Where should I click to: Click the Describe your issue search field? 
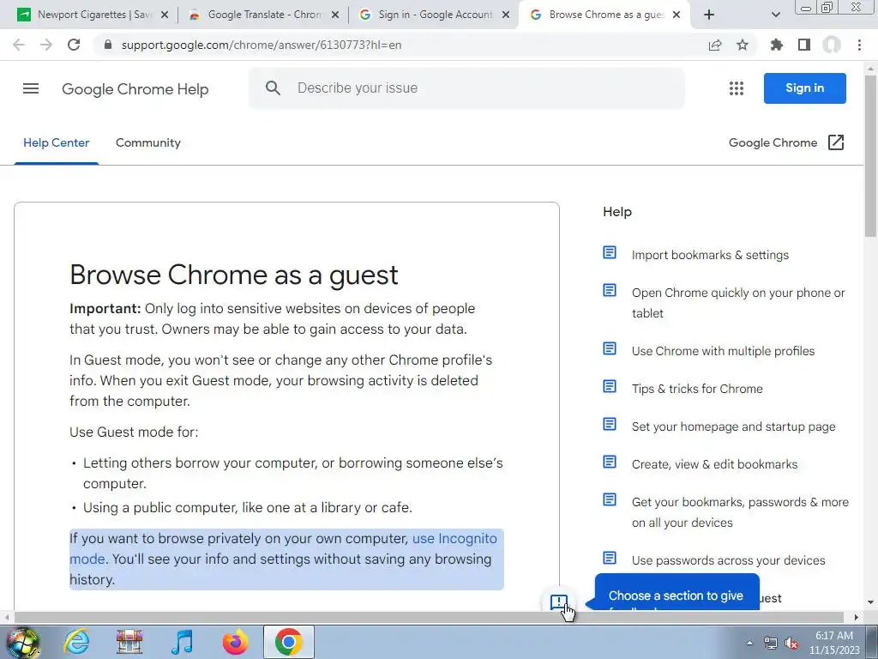click(466, 88)
